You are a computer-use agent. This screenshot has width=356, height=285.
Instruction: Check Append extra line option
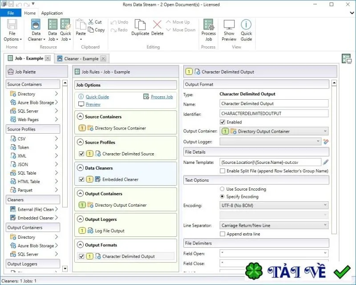(x=222, y=234)
